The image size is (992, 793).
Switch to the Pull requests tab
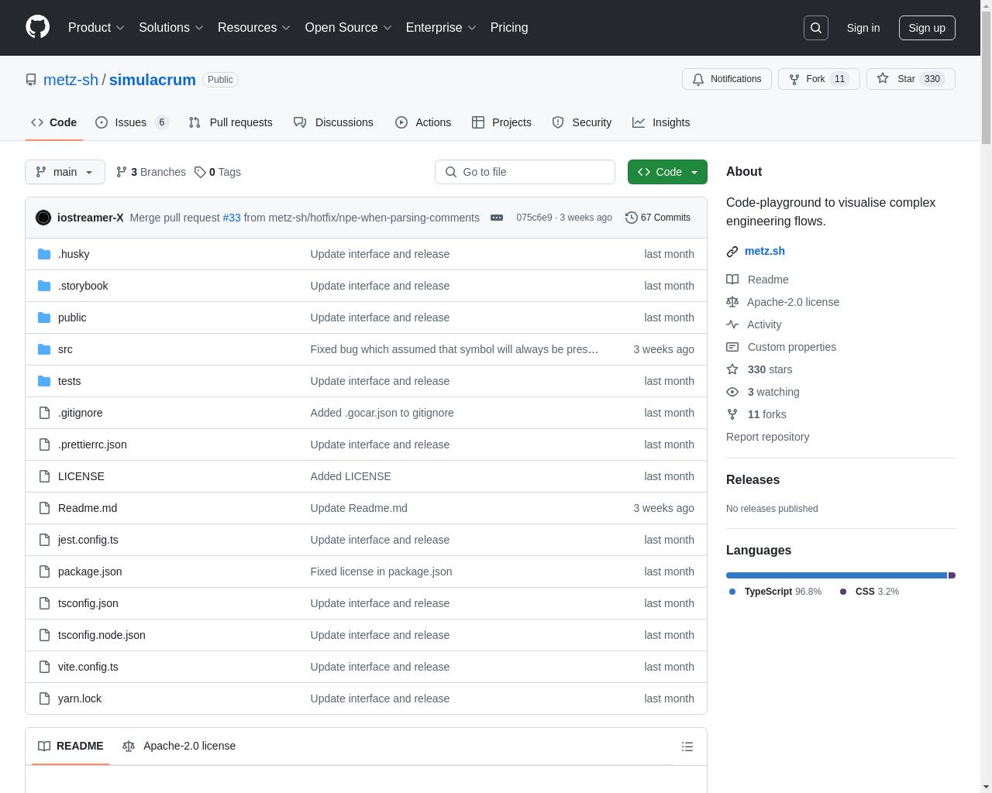tap(230, 122)
